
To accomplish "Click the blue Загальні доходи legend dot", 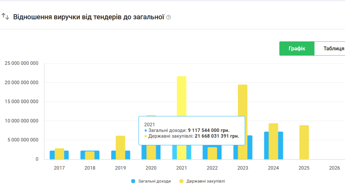I will click(x=133, y=181).
